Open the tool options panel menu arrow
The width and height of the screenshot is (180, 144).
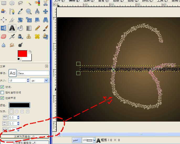46,66
